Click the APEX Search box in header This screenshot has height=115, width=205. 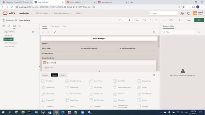pyautogui.click(x=163, y=13)
